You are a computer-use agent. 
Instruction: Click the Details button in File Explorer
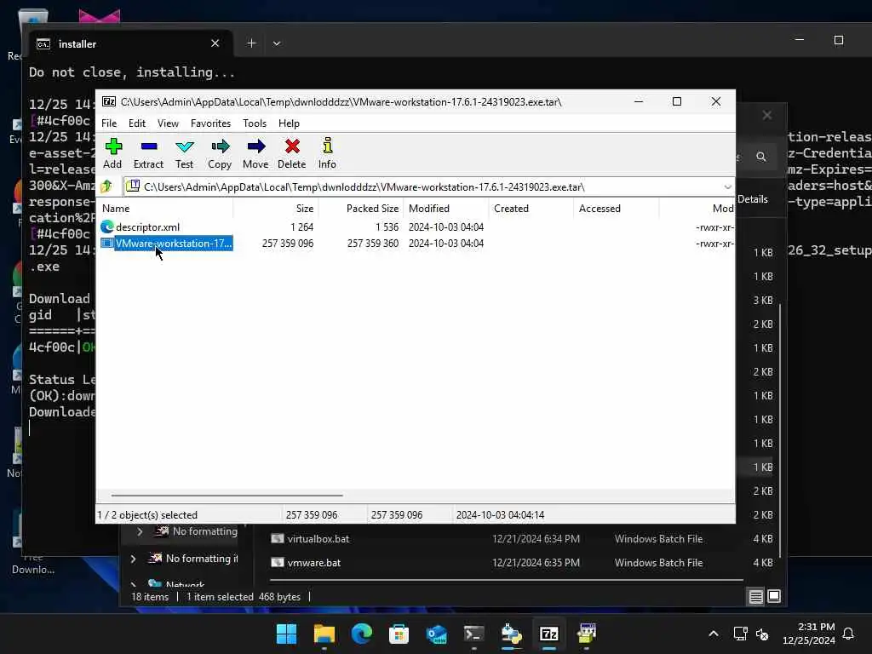click(x=753, y=199)
